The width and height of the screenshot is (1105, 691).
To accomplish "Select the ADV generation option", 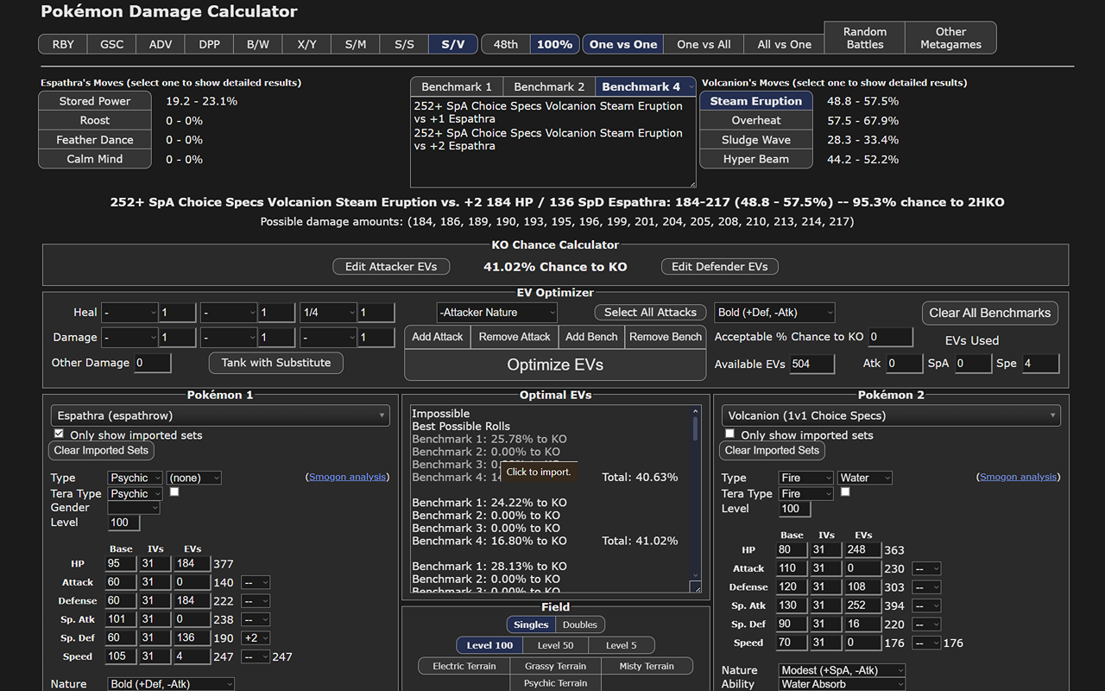I will (x=161, y=44).
